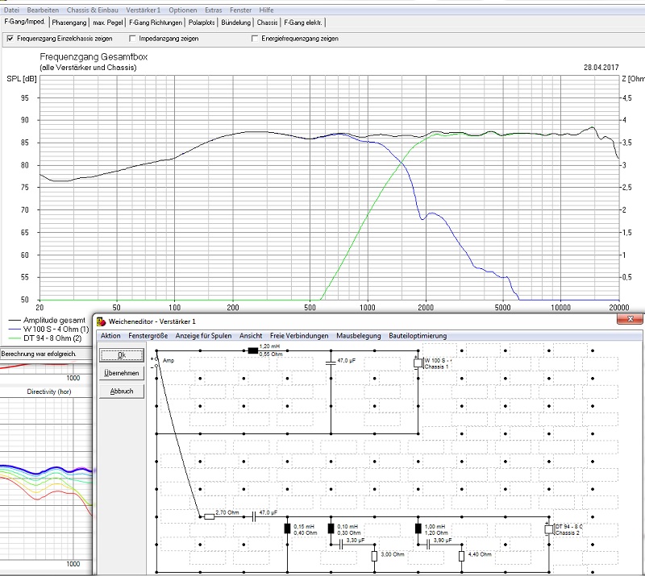Select the 47,0 µF series capacitor in tweeter branch
The width and height of the screenshot is (645, 576).
coord(253,517)
